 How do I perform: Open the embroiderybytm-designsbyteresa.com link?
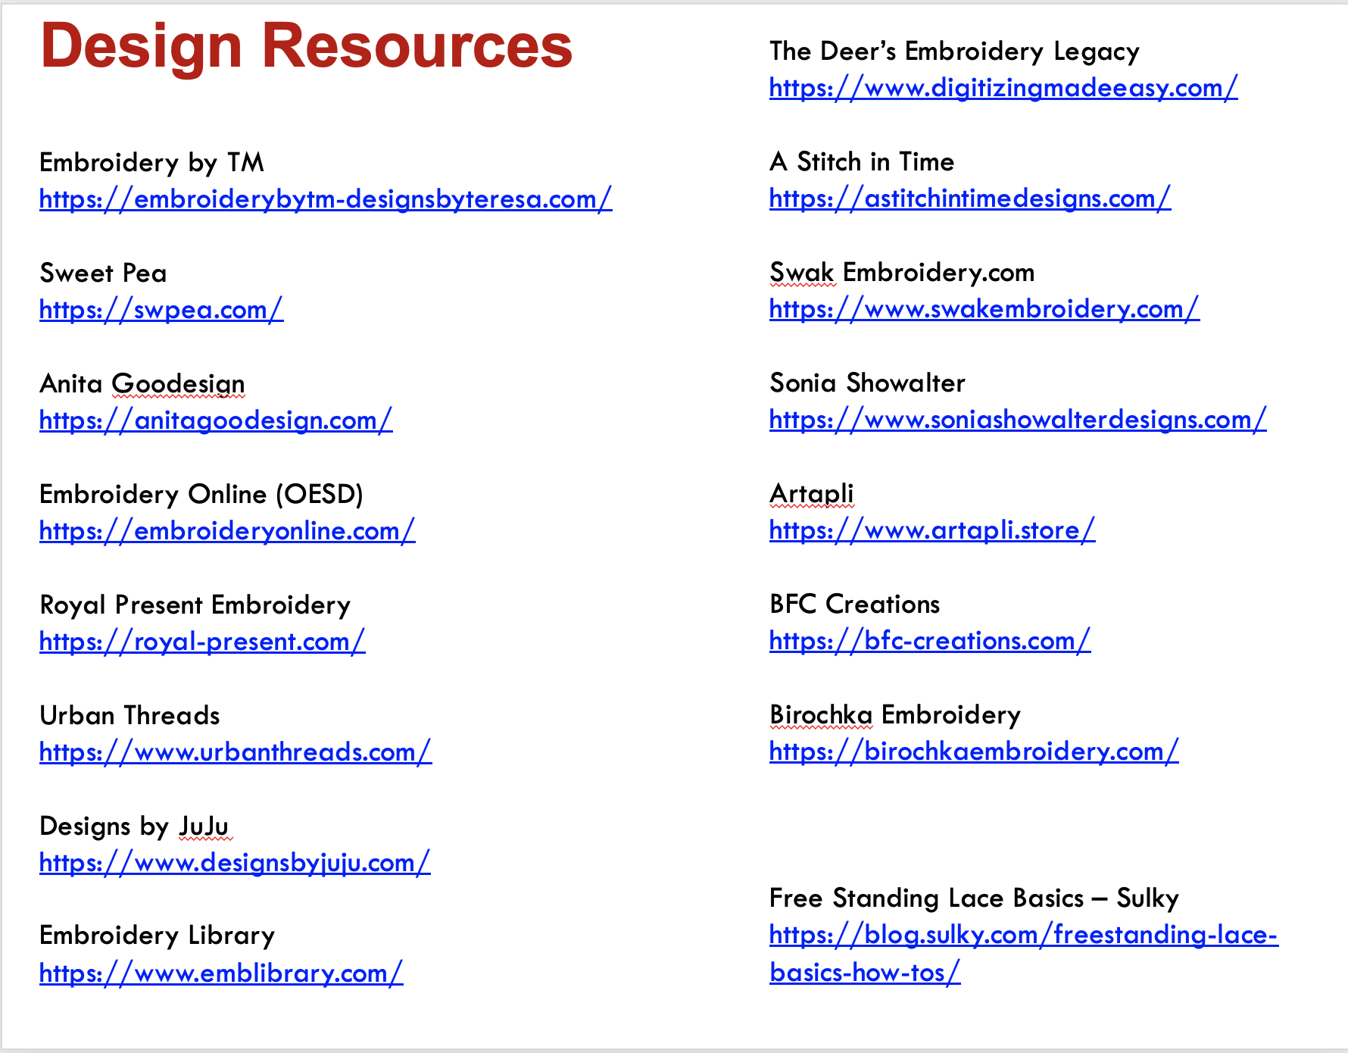coord(326,199)
